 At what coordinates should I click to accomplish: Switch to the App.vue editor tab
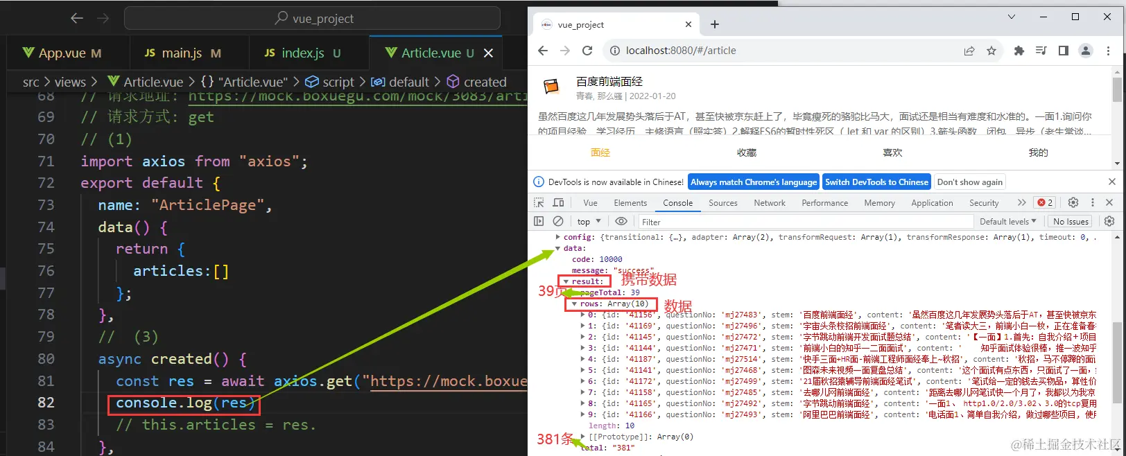(63, 53)
